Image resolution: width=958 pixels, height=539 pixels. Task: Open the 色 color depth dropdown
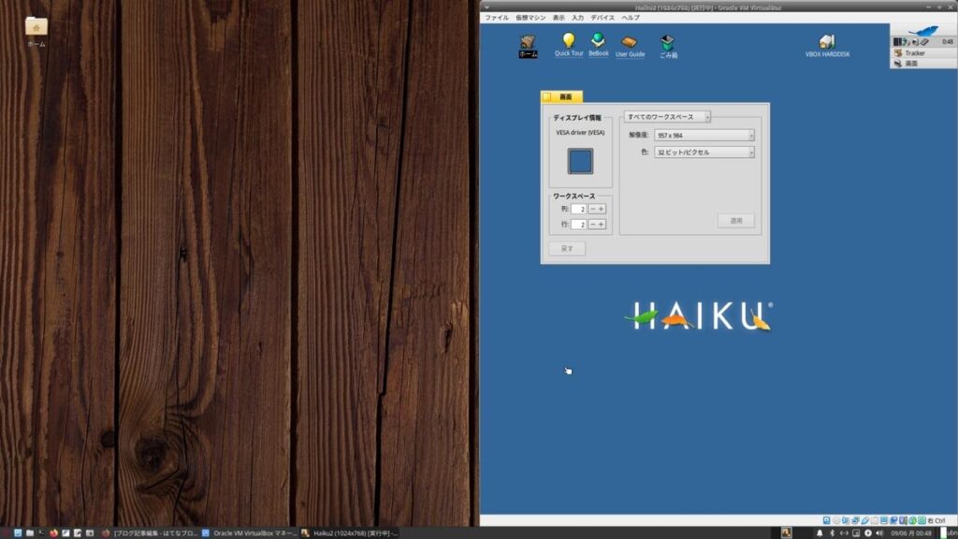(x=704, y=153)
